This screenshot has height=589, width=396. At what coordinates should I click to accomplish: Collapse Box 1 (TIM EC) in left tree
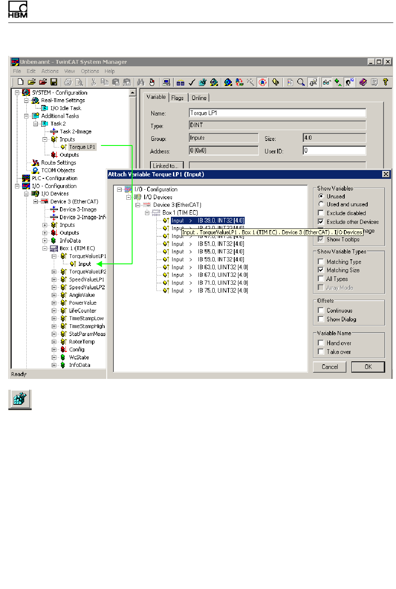click(45, 248)
